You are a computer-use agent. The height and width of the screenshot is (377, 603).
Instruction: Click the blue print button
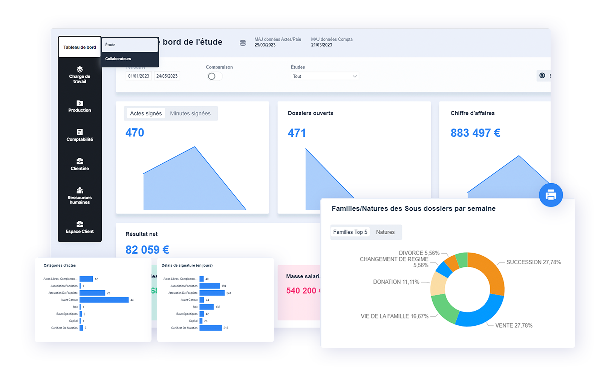click(x=551, y=195)
